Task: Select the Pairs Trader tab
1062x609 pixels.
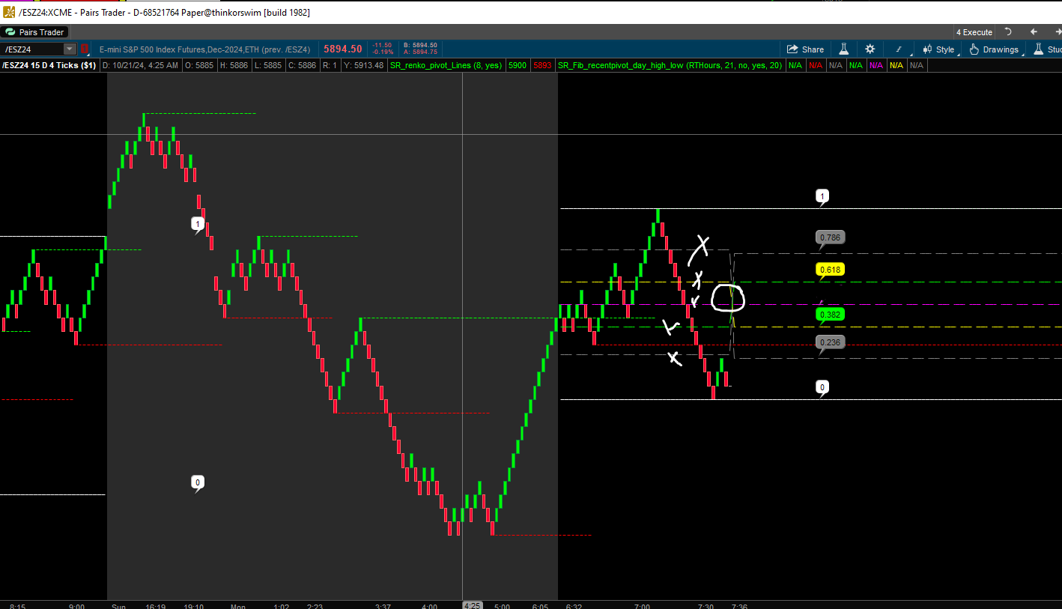Action: [35, 32]
